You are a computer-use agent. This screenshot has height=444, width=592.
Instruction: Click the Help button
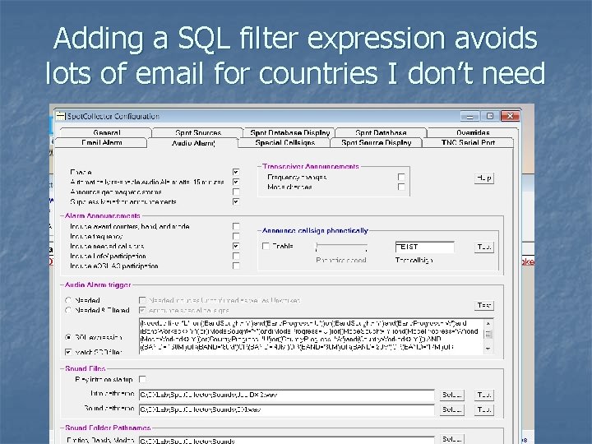[484, 178]
